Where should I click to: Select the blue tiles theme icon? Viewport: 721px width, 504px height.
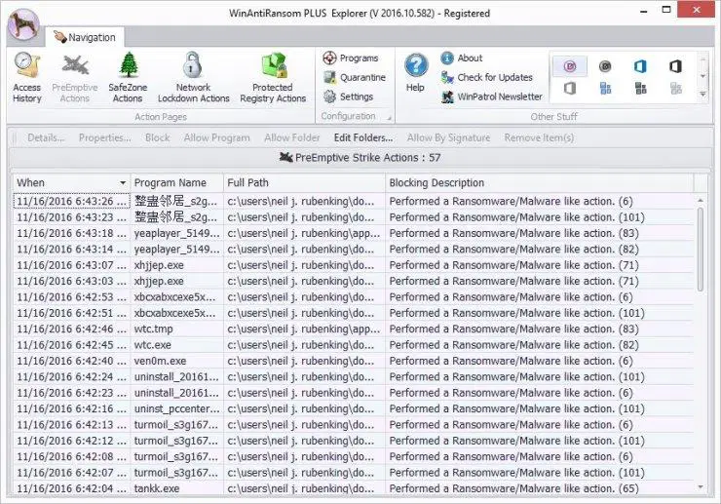coord(605,88)
